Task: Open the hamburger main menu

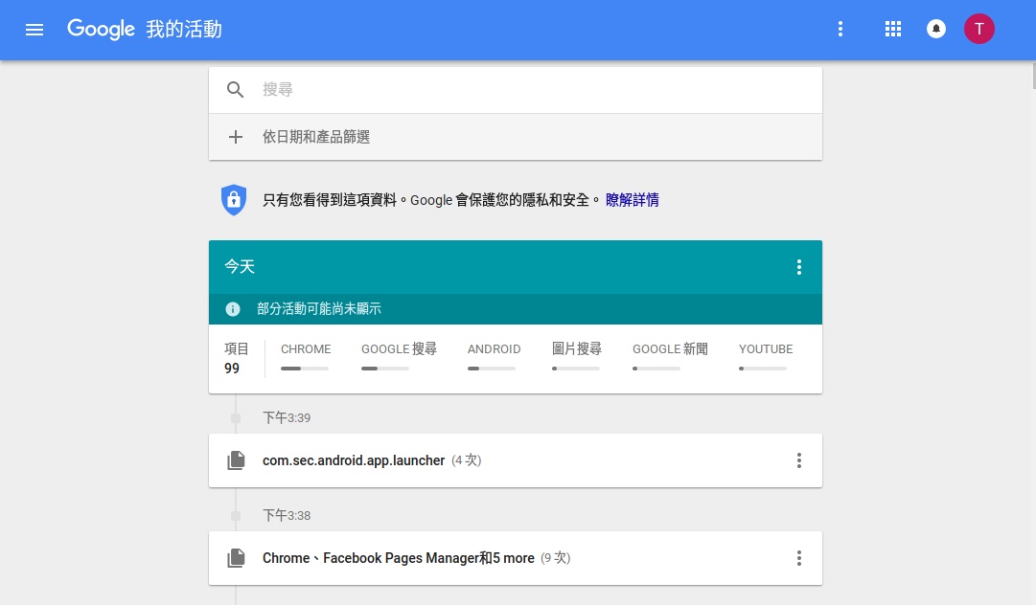Action: click(x=35, y=30)
